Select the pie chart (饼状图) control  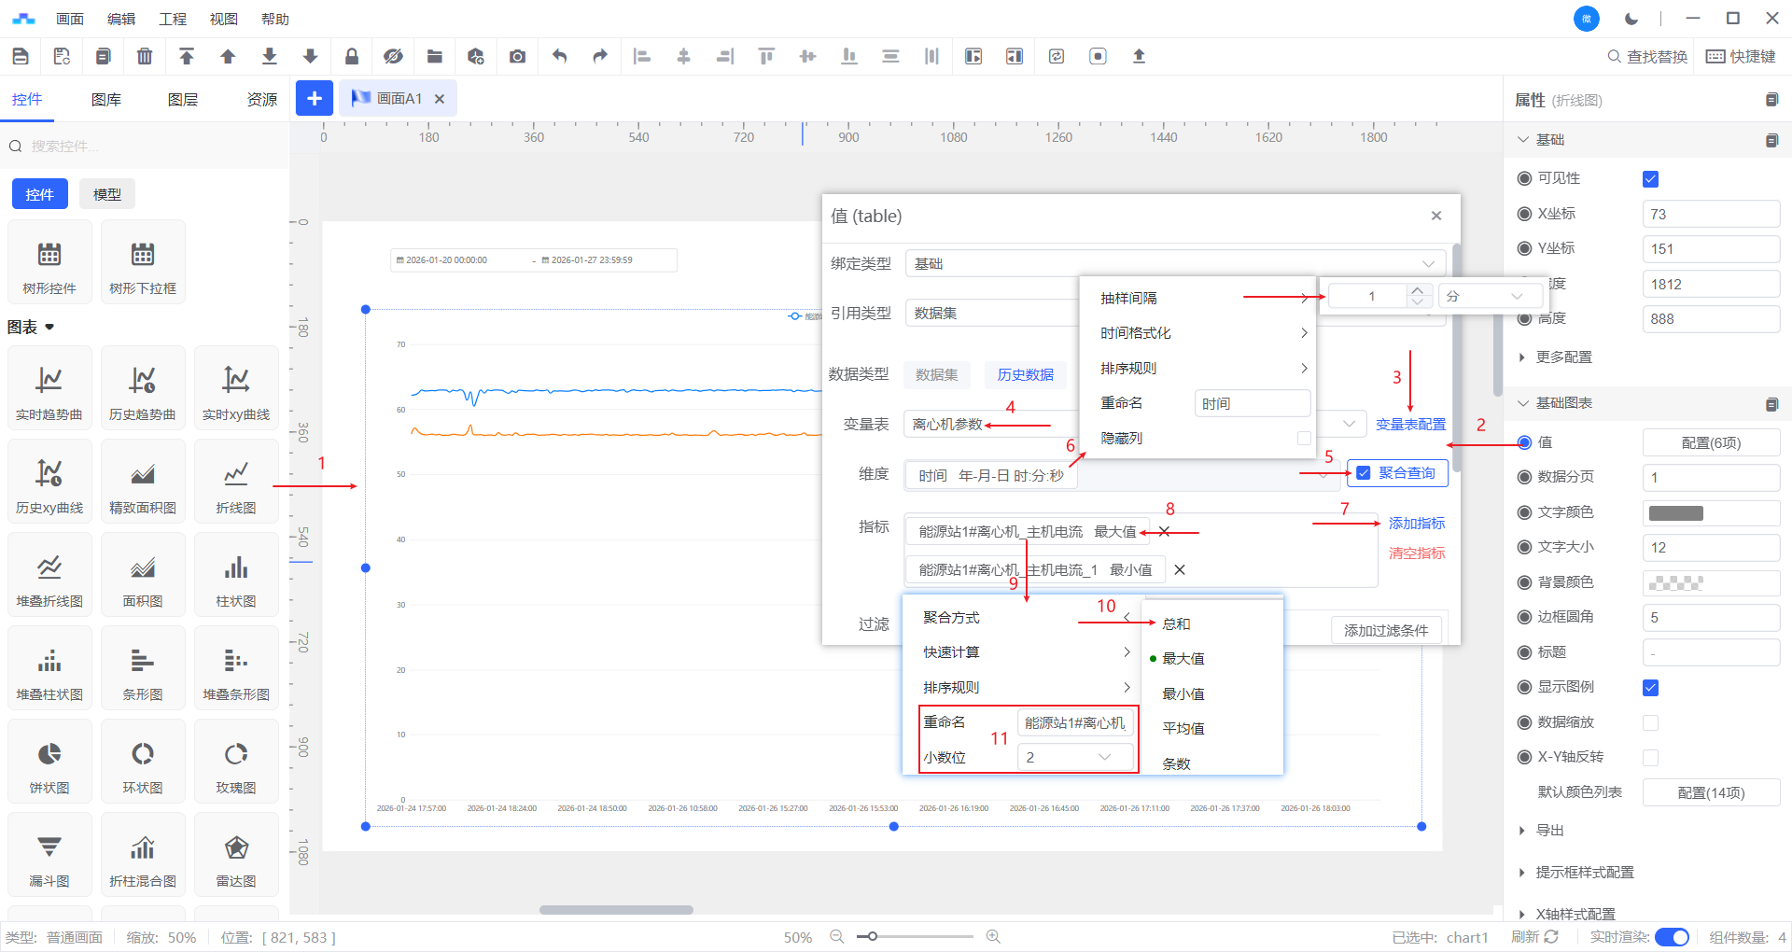point(49,762)
